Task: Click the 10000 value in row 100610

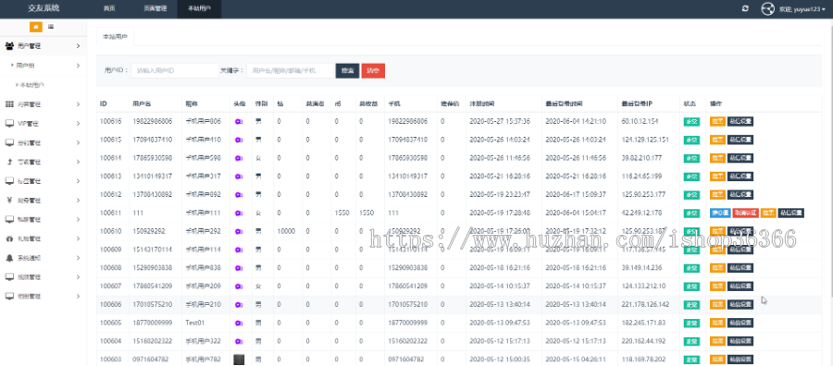Action: click(286, 231)
